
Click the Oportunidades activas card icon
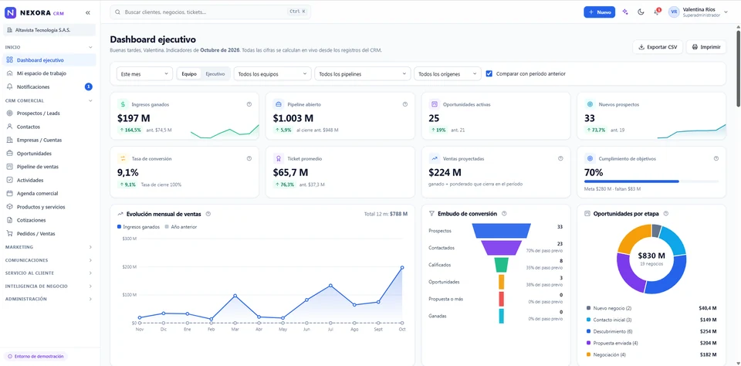click(x=434, y=104)
